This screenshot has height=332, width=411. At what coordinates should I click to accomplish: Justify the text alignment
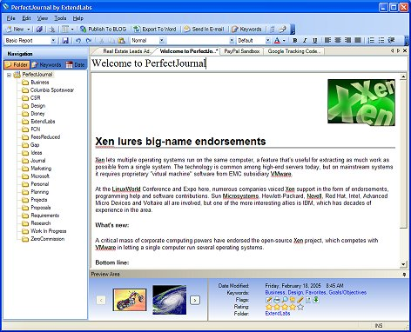(x=358, y=40)
